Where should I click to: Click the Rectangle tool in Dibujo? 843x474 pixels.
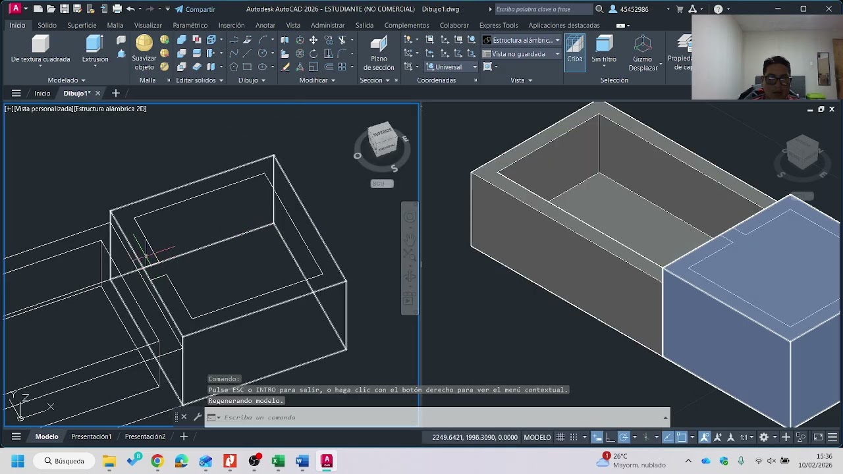[247, 66]
